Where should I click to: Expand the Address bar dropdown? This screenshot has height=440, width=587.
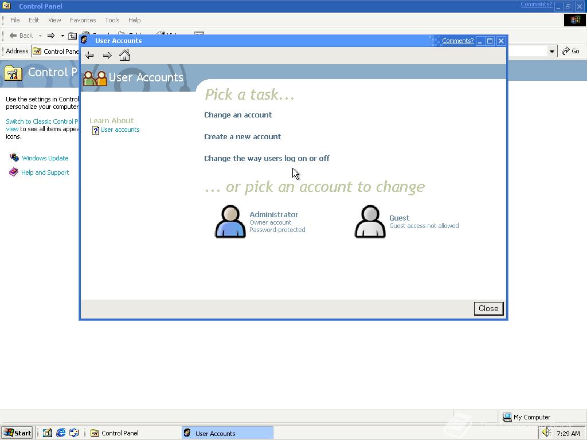pos(552,51)
